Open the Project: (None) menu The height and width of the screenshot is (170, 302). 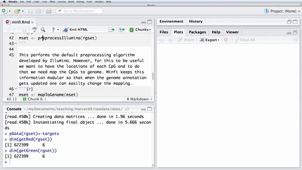[x=283, y=11]
